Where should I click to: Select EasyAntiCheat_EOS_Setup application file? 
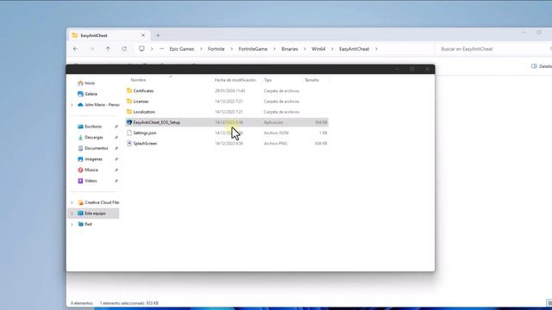(x=227, y=122)
